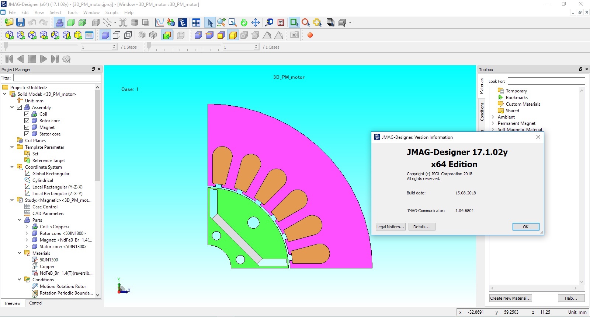Click Create New Material button

pos(510,298)
